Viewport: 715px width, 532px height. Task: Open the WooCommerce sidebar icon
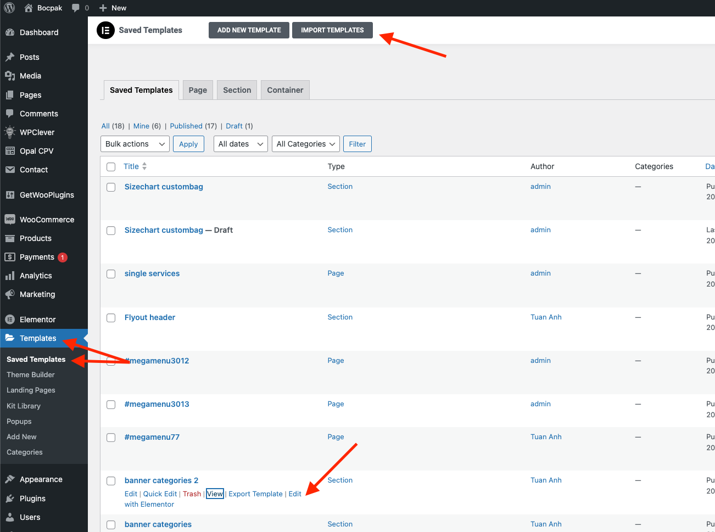click(x=10, y=220)
